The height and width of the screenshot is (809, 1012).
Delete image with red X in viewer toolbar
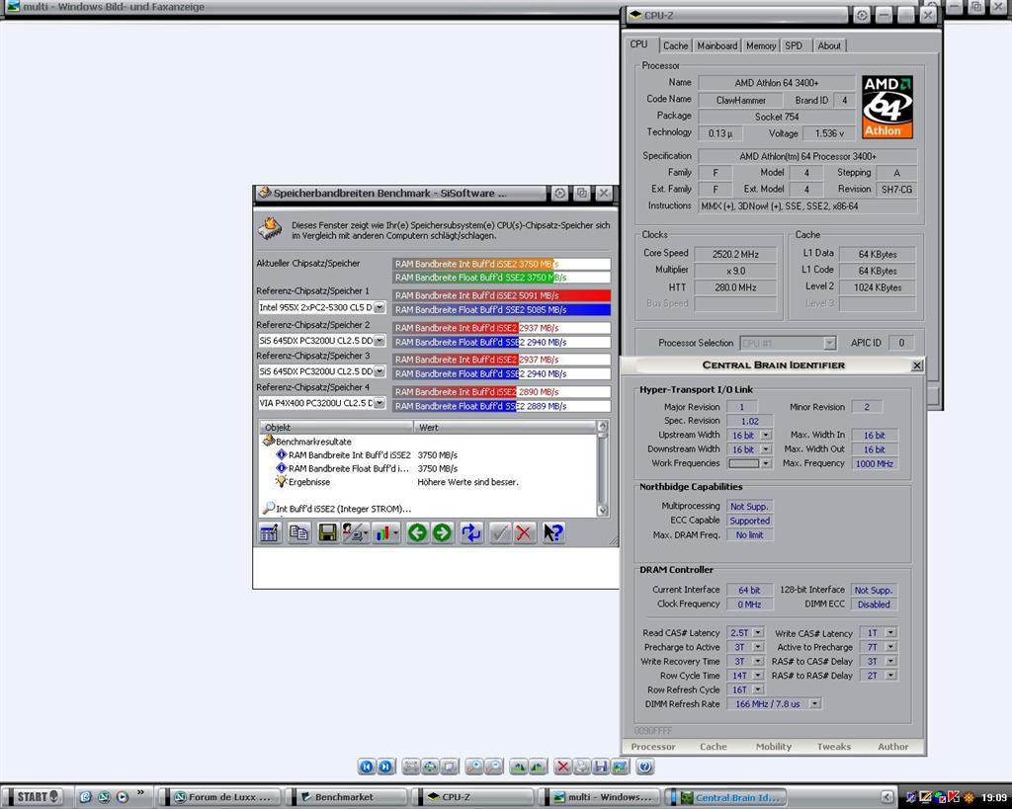562,767
